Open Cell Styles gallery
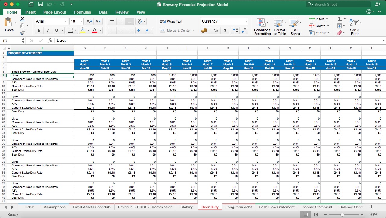386x218 pixels. [x=295, y=26]
